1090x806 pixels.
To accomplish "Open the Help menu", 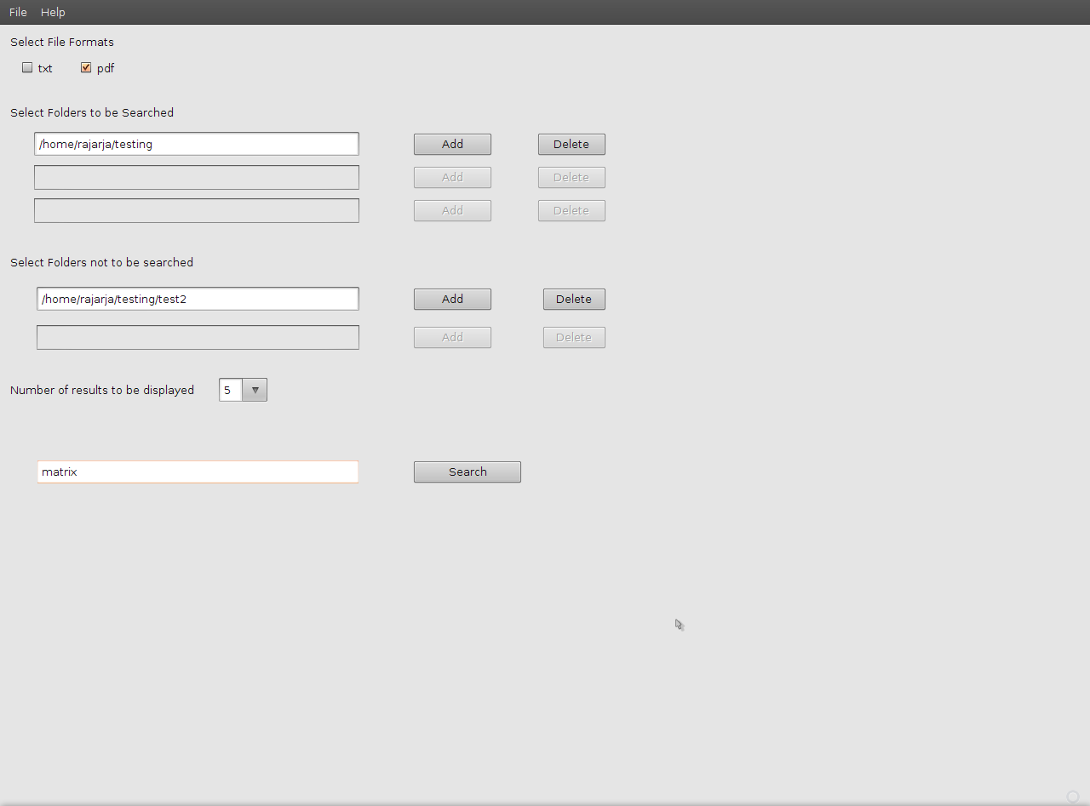I will [53, 12].
